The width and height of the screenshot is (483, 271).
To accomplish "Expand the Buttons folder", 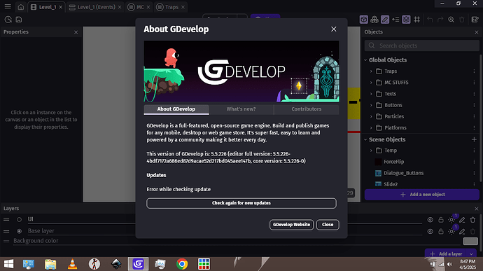I will click(x=371, y=105).
